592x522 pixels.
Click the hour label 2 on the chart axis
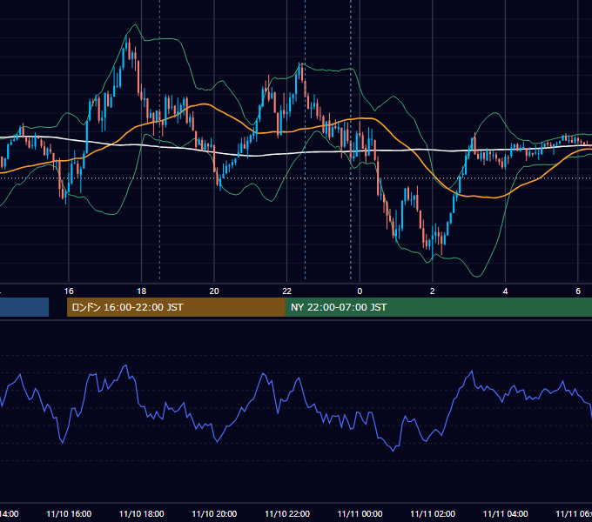point(433,291)
